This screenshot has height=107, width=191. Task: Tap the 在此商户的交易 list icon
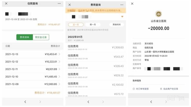(161, 89)
